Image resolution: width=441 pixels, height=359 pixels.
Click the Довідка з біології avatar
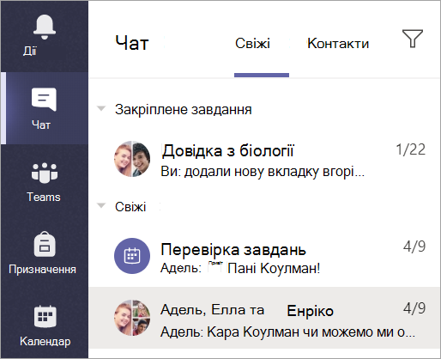pos(132,159)
